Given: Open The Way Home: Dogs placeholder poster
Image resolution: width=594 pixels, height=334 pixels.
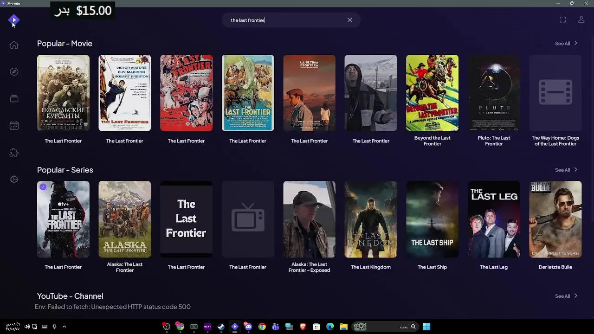Looking at the screenshot, I should tap(555, 93).
